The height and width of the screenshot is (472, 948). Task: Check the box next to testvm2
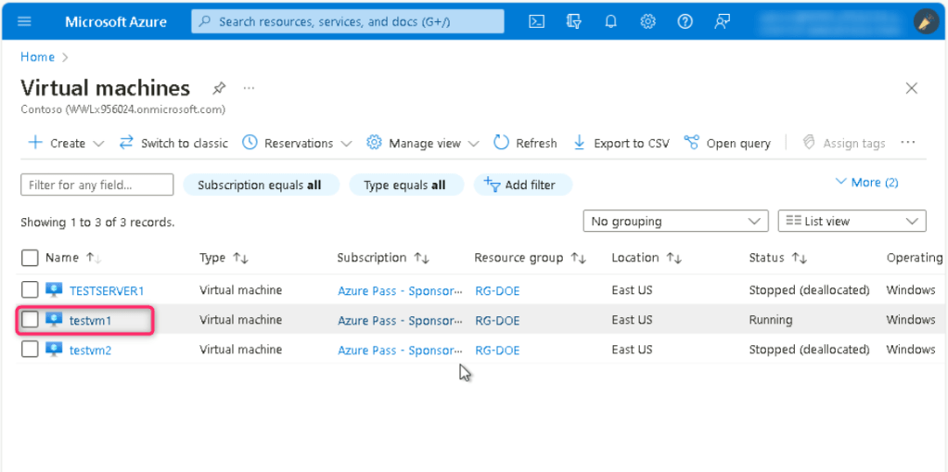pyautogui.click(x=30, y=350)
